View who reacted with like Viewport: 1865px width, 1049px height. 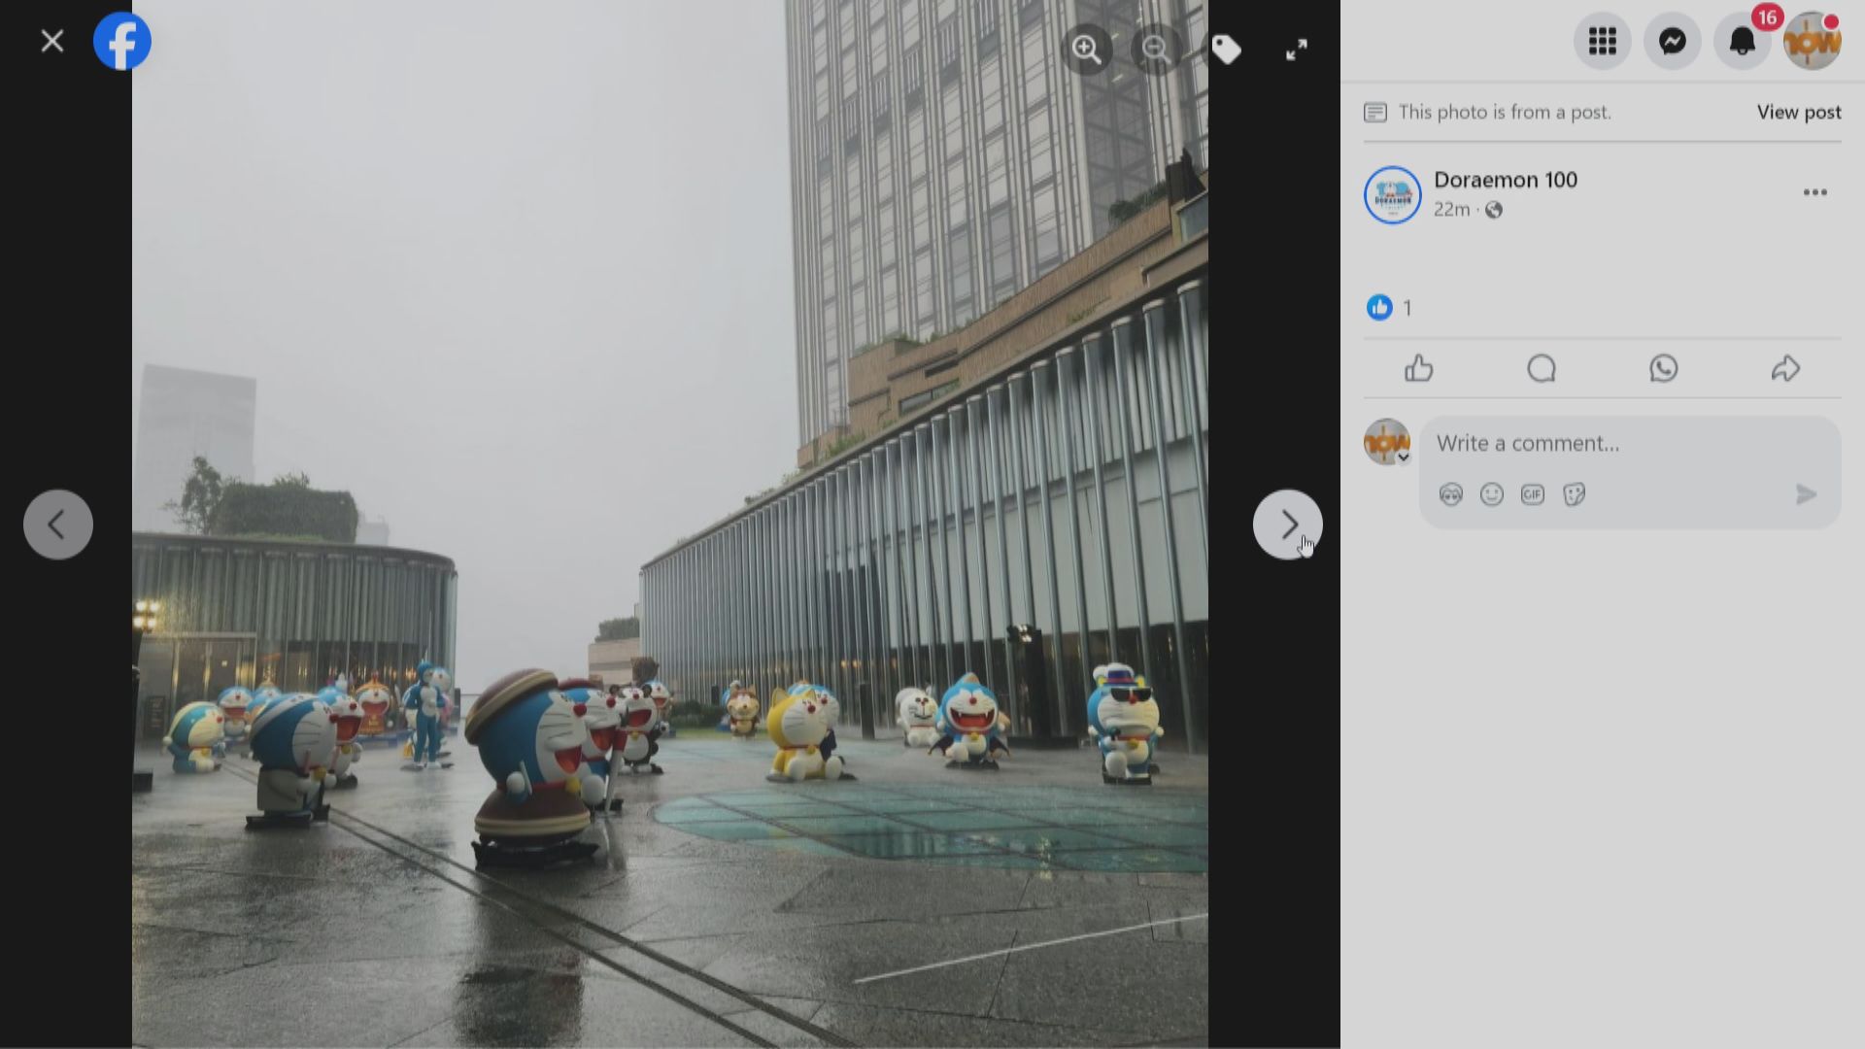(1379, 308)
